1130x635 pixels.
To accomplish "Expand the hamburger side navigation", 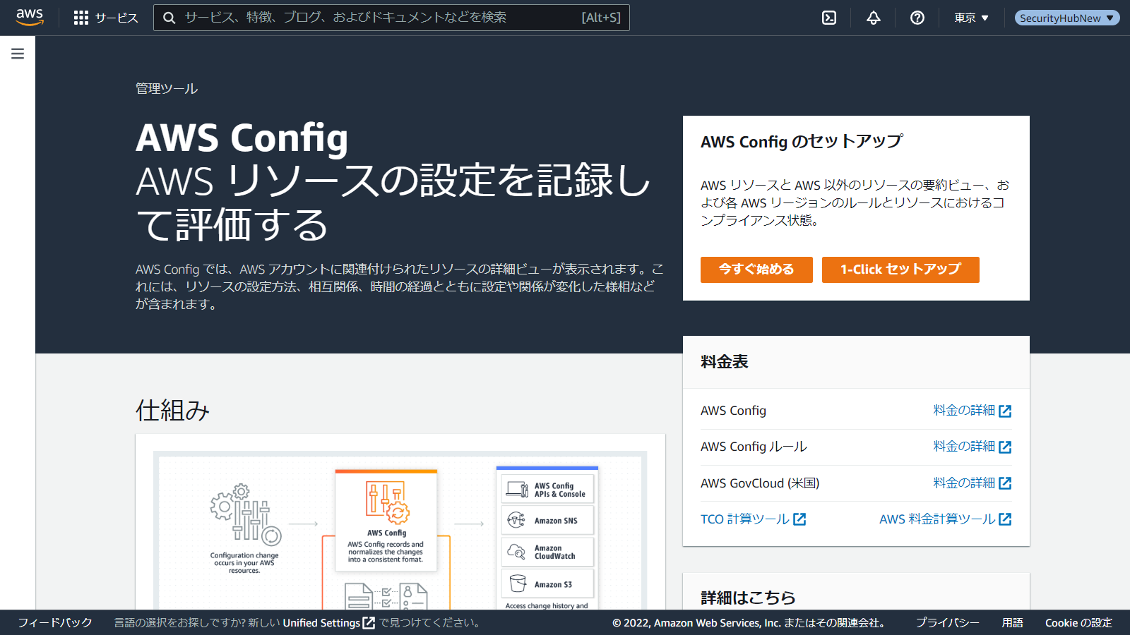I will 18,54.
